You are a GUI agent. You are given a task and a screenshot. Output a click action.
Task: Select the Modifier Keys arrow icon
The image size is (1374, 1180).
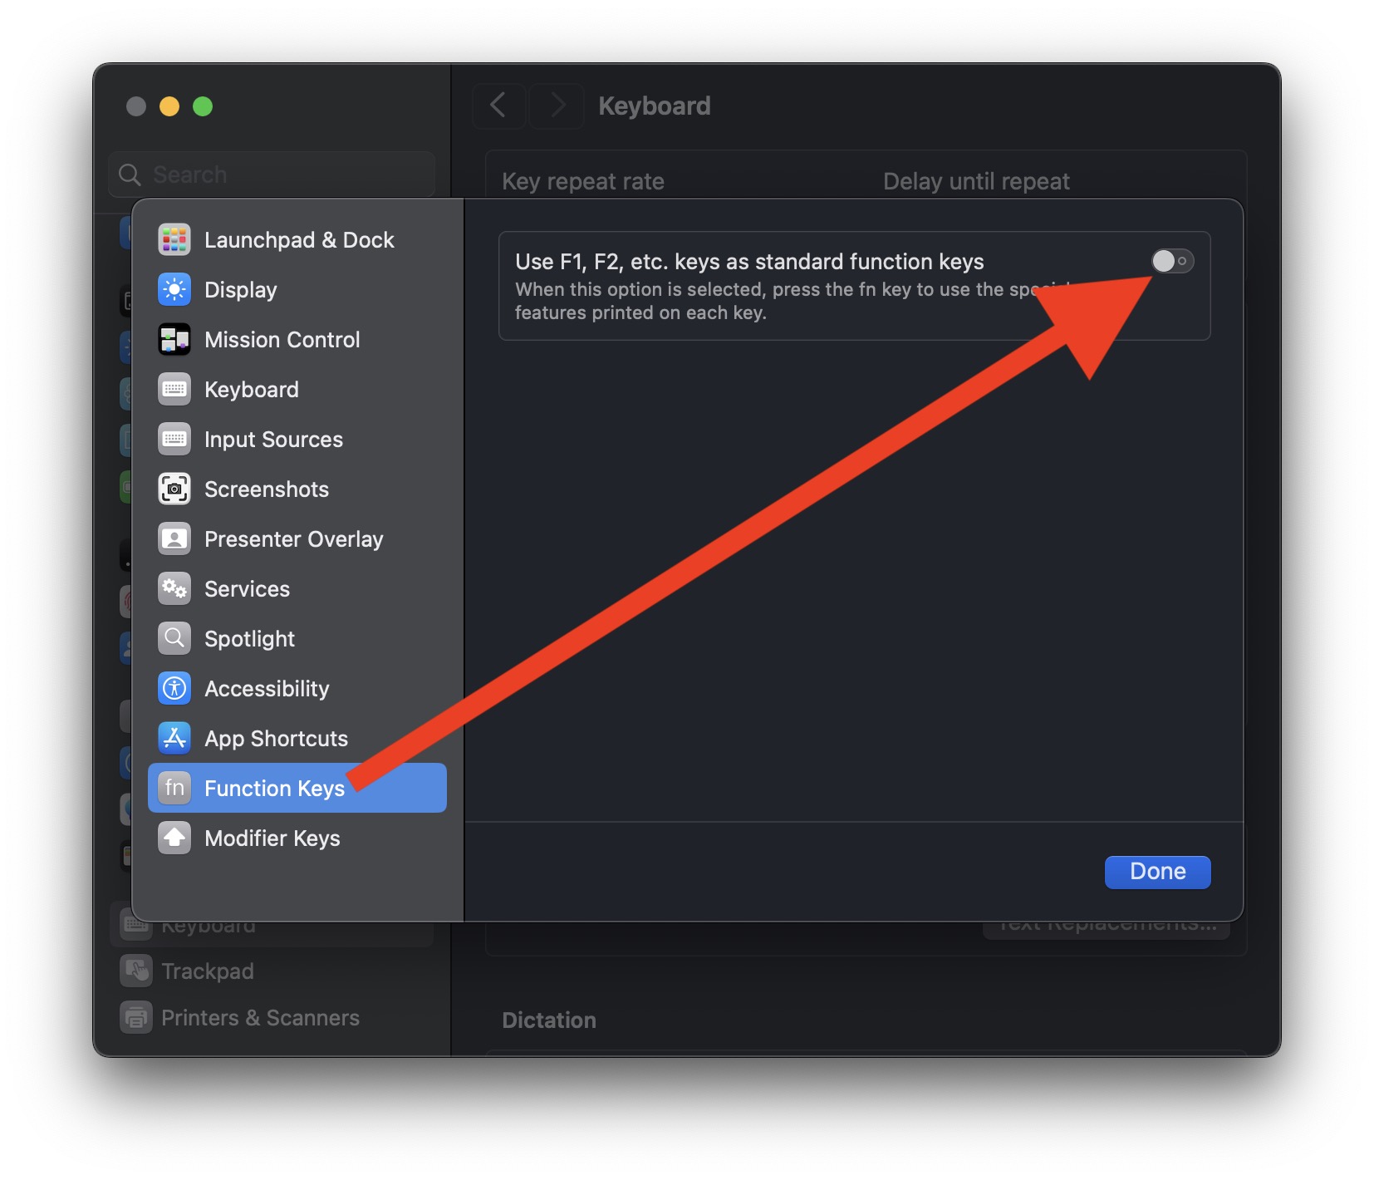174,838
